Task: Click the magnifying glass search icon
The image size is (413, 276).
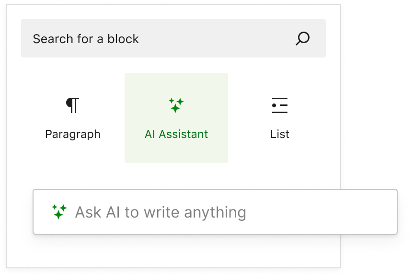Action: point(301,38)
